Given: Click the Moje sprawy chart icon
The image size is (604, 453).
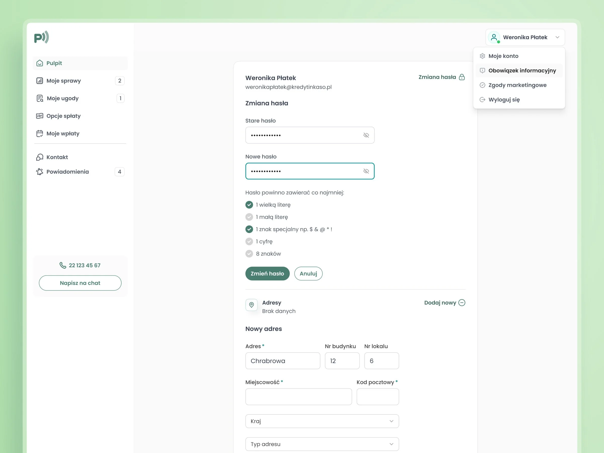Looking at the screenshot, I should click(40, 81).
